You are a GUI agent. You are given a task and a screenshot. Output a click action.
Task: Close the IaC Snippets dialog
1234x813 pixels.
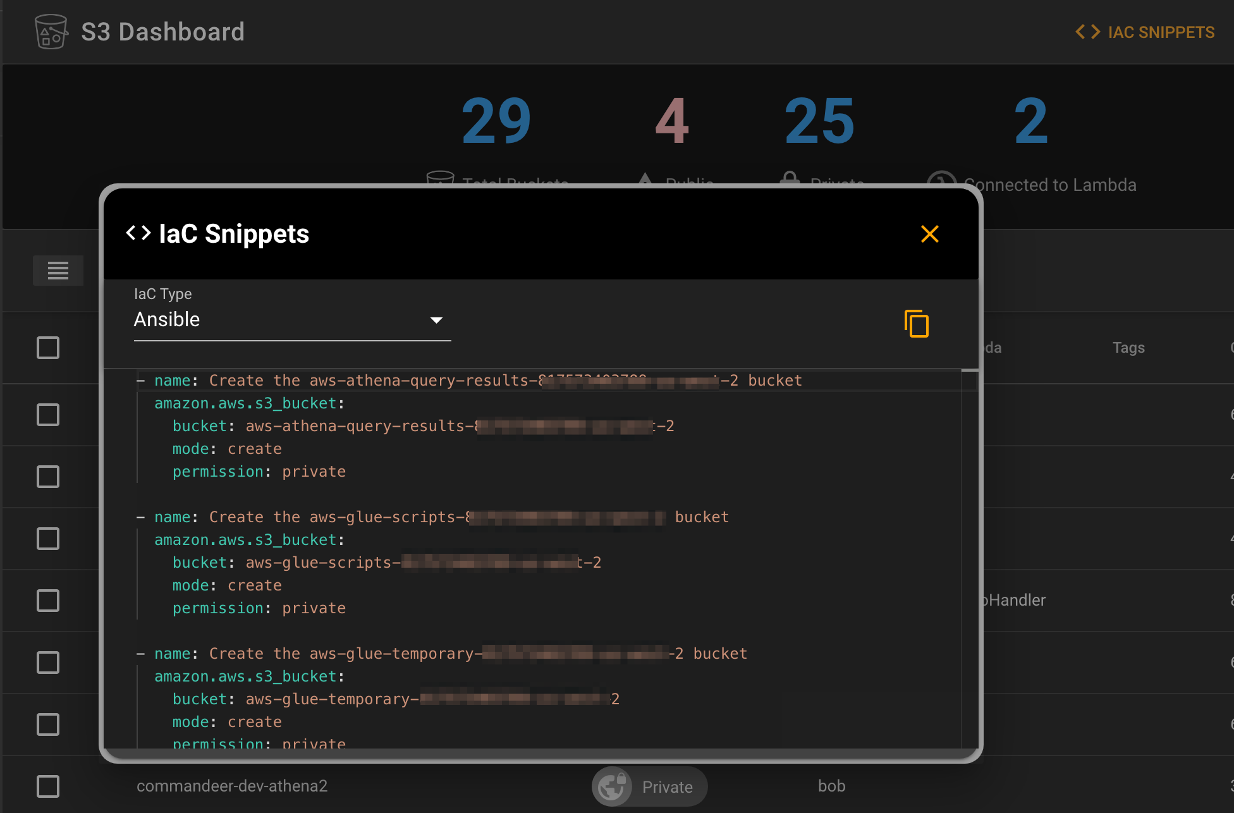(929, 235)
